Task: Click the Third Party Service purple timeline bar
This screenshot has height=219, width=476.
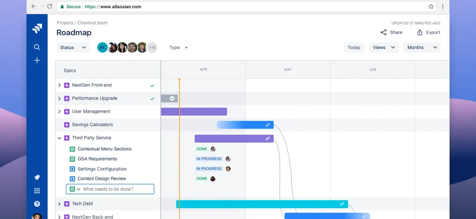Action: (234, 139)
